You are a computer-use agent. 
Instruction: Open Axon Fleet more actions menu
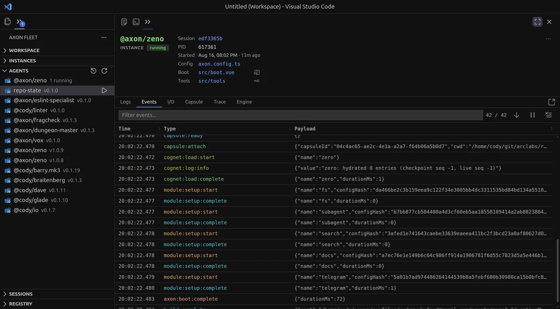104,37
